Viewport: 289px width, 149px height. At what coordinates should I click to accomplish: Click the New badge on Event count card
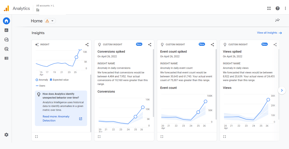[202, 44]
